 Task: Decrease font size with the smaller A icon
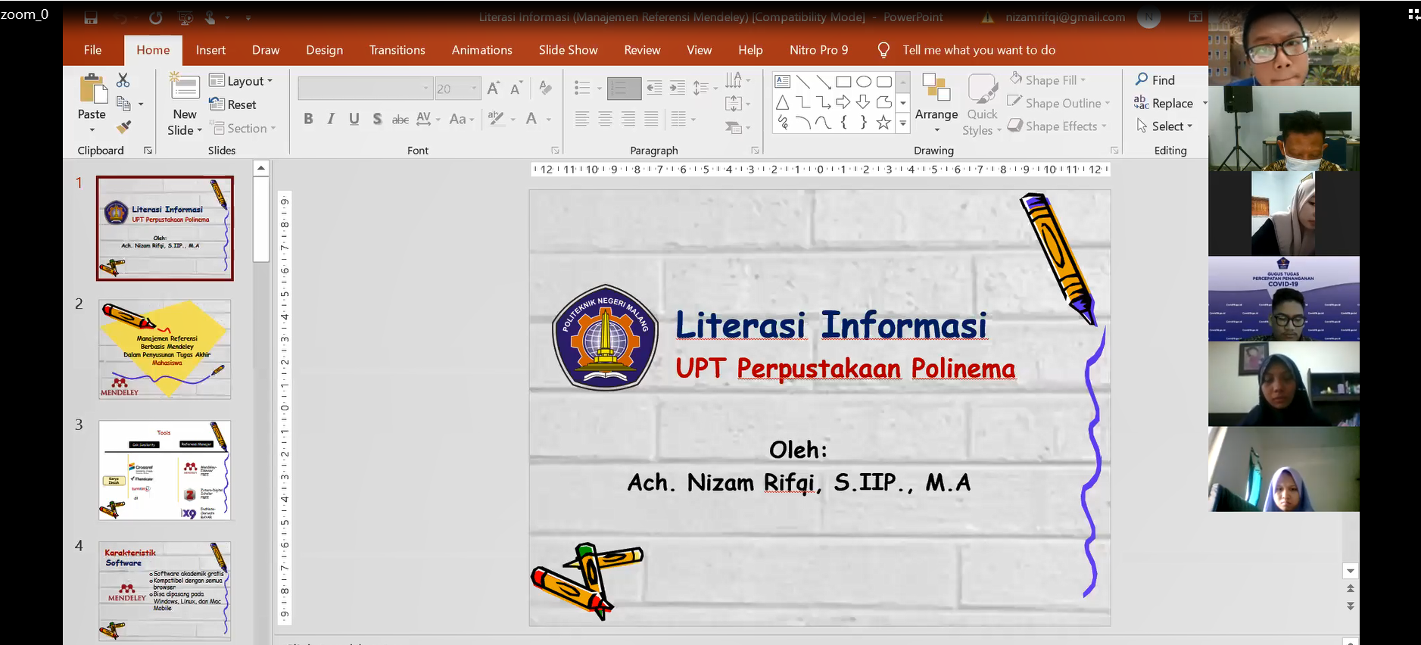(x=516, y=89)
